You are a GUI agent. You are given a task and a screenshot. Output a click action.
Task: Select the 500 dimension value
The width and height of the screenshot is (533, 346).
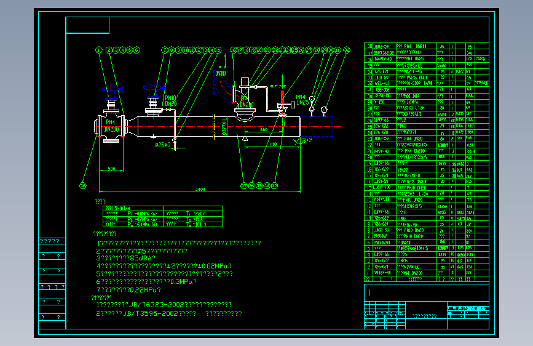(x=111, y=169)
